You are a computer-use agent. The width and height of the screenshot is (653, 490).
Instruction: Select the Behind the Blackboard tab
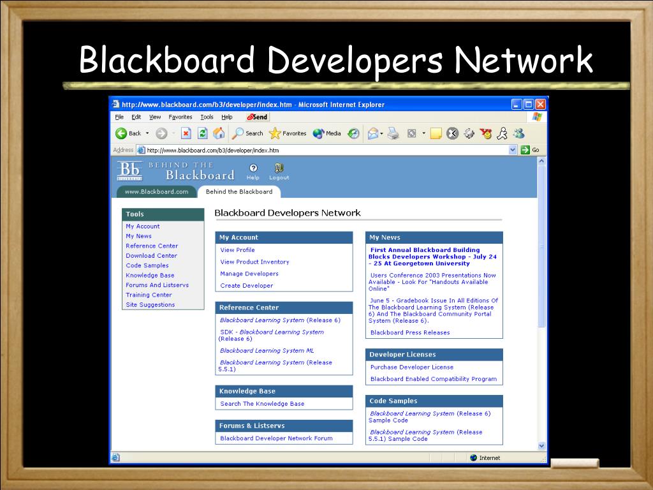tap(239, 191)
